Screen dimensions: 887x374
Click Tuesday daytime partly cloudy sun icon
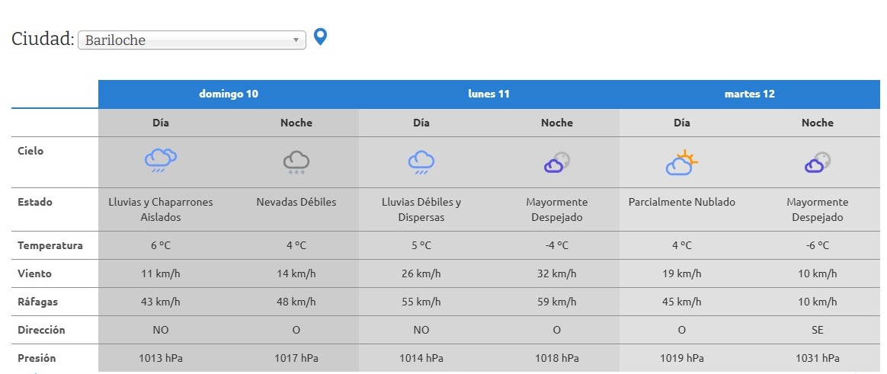click(681, 162)
